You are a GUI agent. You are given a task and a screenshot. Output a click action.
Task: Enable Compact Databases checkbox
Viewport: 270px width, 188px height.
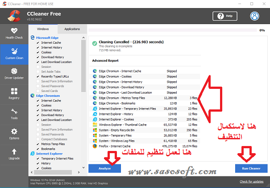tap(38, 139)
